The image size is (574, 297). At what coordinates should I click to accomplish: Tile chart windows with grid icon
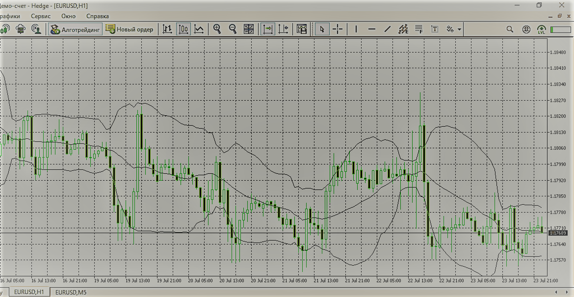[249, 29]
